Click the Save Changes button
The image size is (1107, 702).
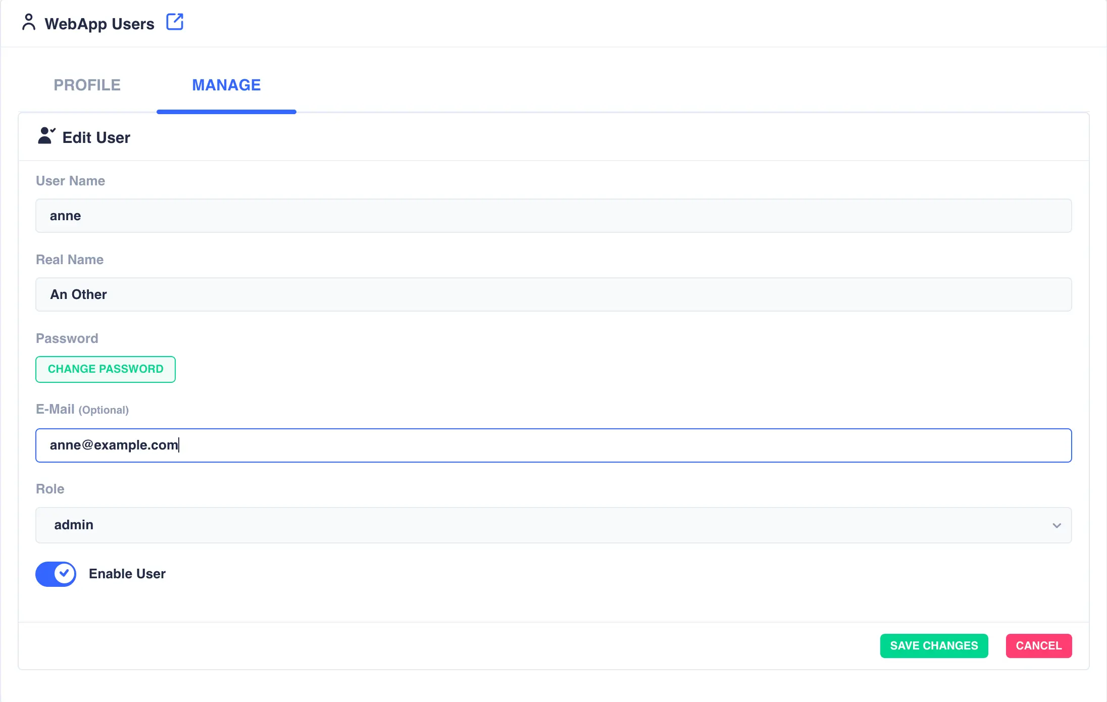click(934, 645)
